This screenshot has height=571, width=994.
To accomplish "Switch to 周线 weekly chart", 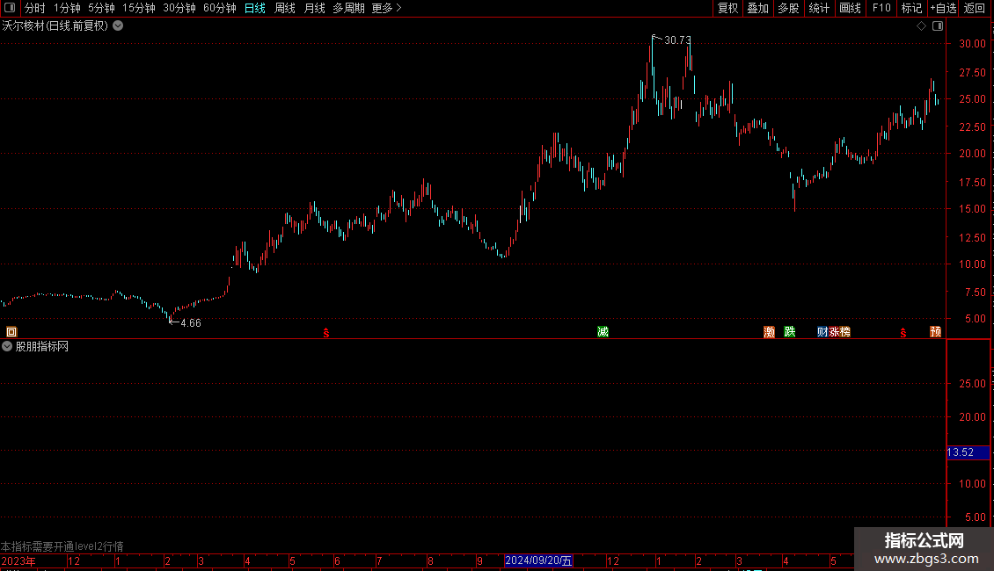I will (285, 8).
